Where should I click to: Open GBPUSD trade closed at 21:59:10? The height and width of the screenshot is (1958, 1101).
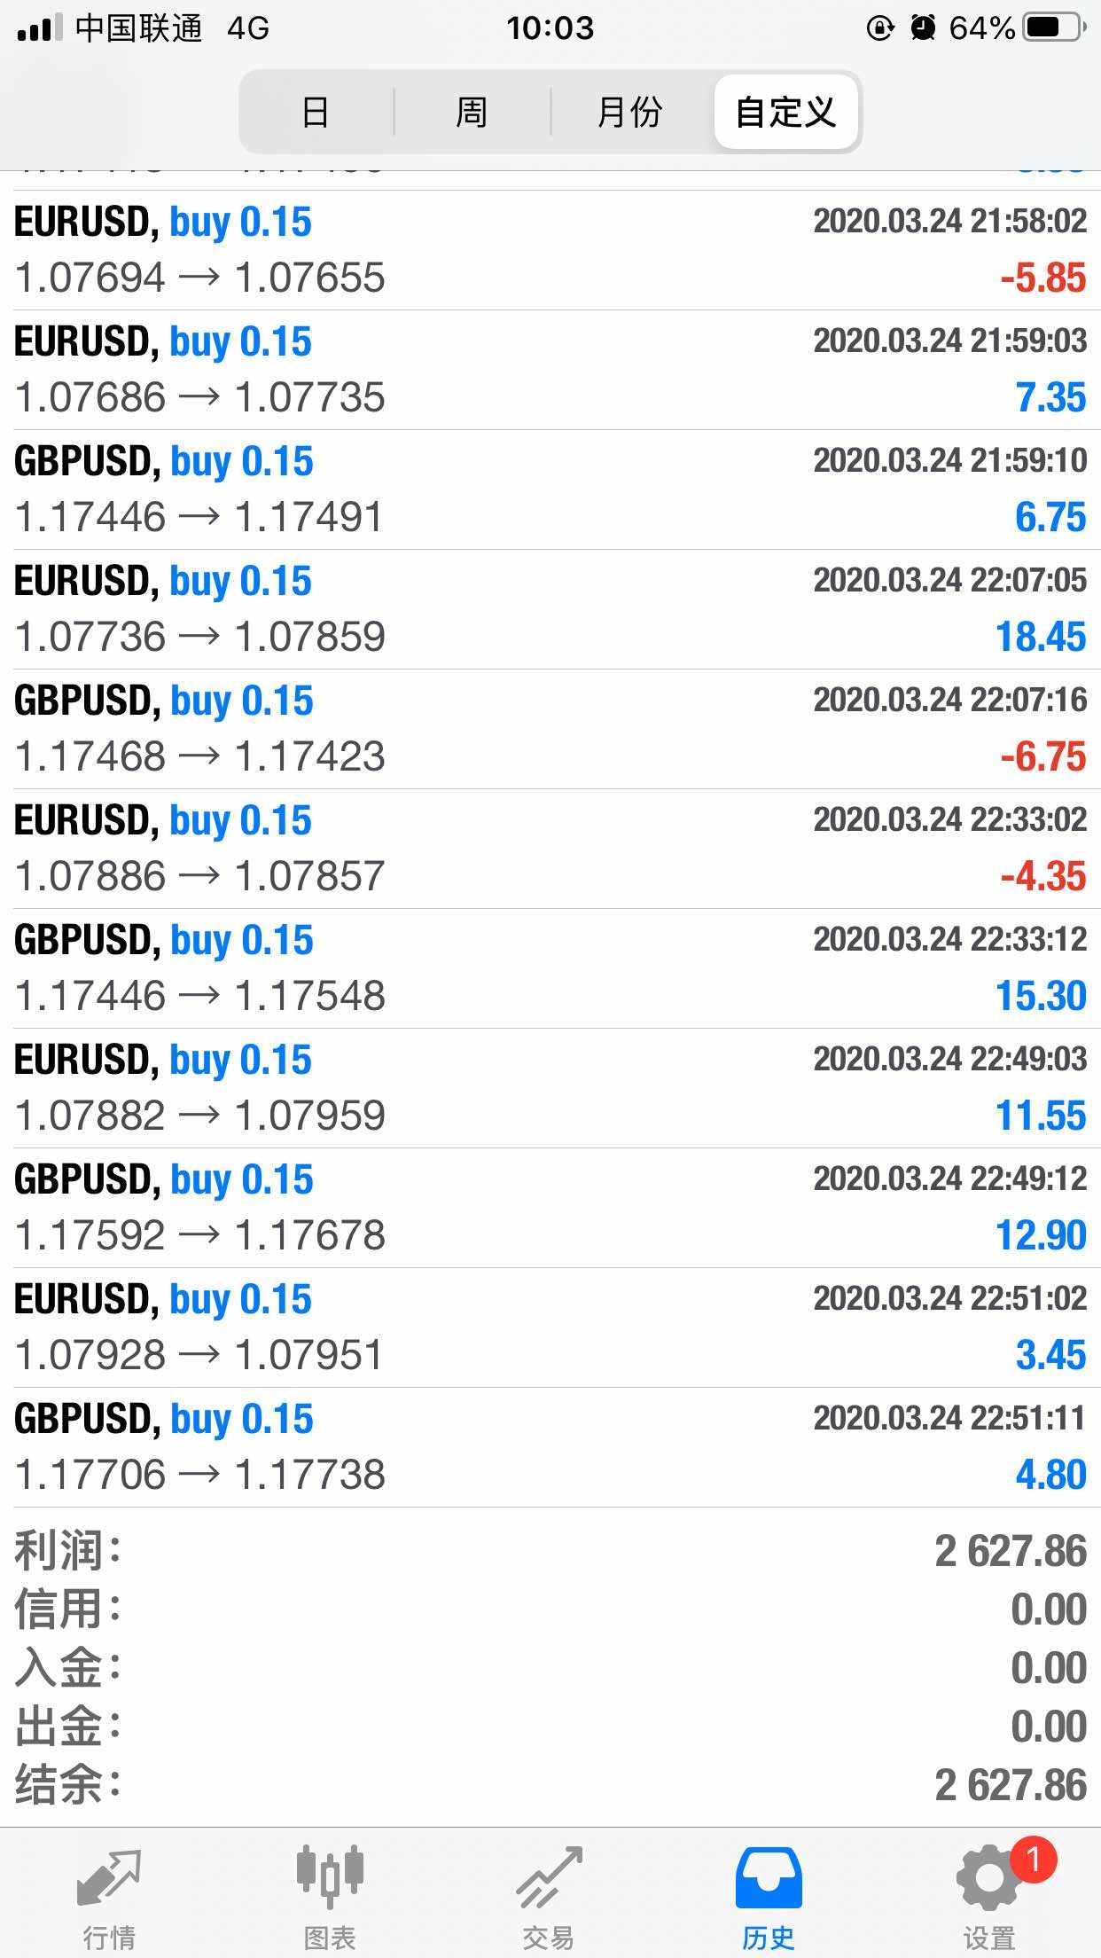coord(550,489)
